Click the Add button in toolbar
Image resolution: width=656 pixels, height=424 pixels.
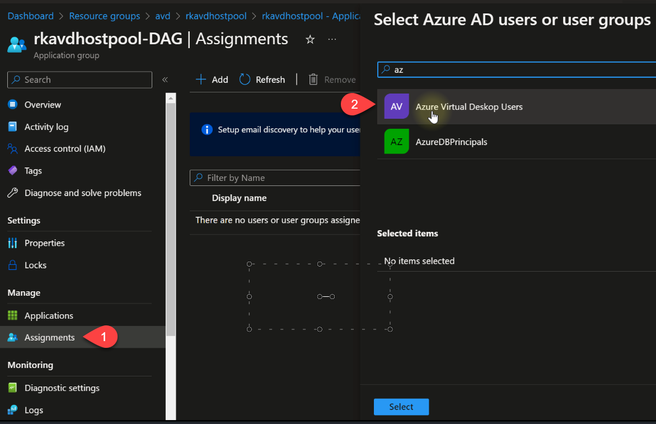pos(212,80)
